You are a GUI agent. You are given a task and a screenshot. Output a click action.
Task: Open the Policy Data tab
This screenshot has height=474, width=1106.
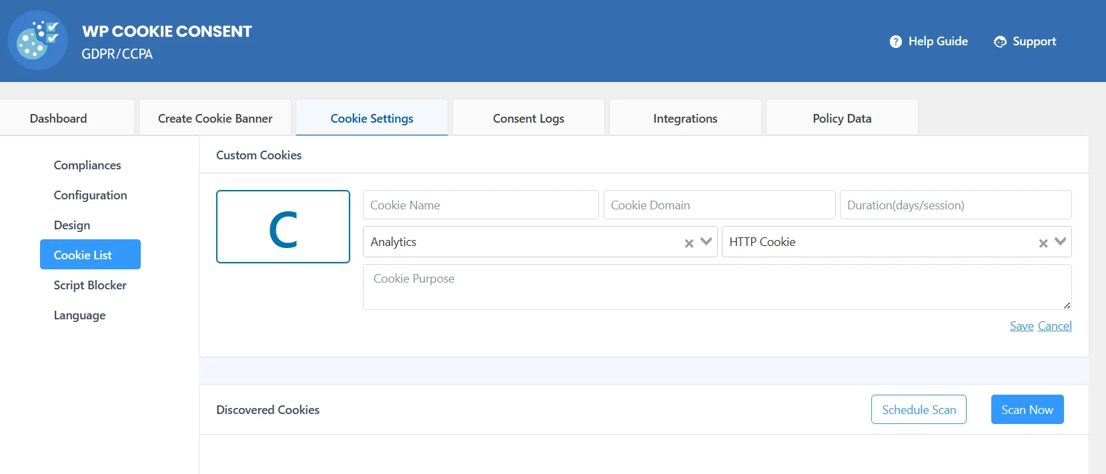point(842,117)
